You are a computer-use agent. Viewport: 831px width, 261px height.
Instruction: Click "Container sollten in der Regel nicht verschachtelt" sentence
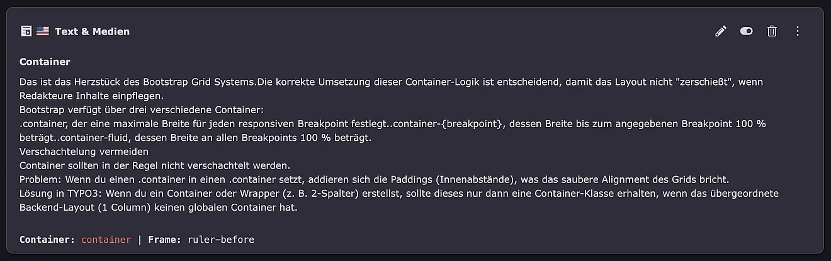[154, 165]
